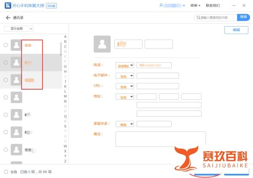
Task: Click the large contact avatar in the detail pane
Action: (102, 44)
